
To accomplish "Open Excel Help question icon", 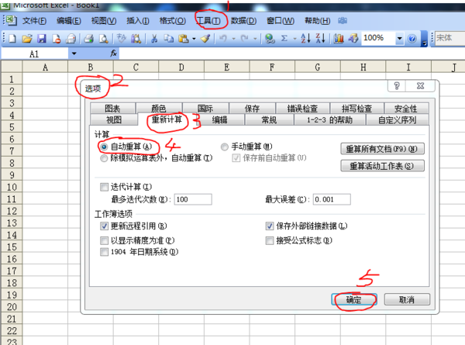I will (x=412, y=39).
